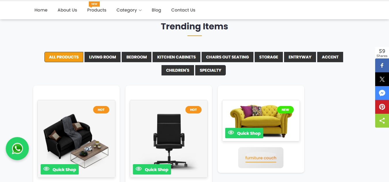
Task: Open the Home menu item
Action: [x=41, y=10]
